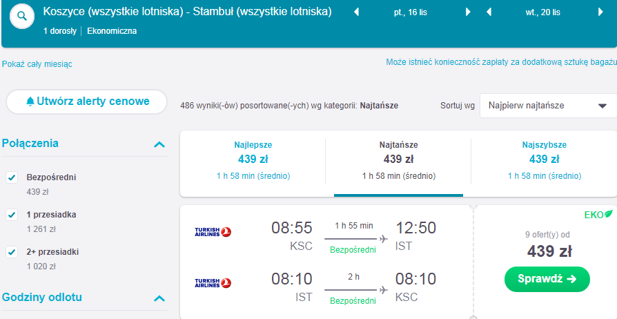Uncheck the Bezpośredni checkbox
The height and width of the screenshot is (319, 617).
click(x=12, y=177)
